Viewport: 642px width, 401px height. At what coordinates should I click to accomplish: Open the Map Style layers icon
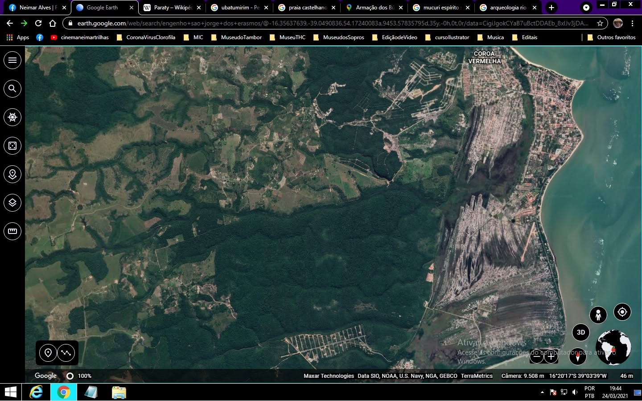(x=12, y=203)
